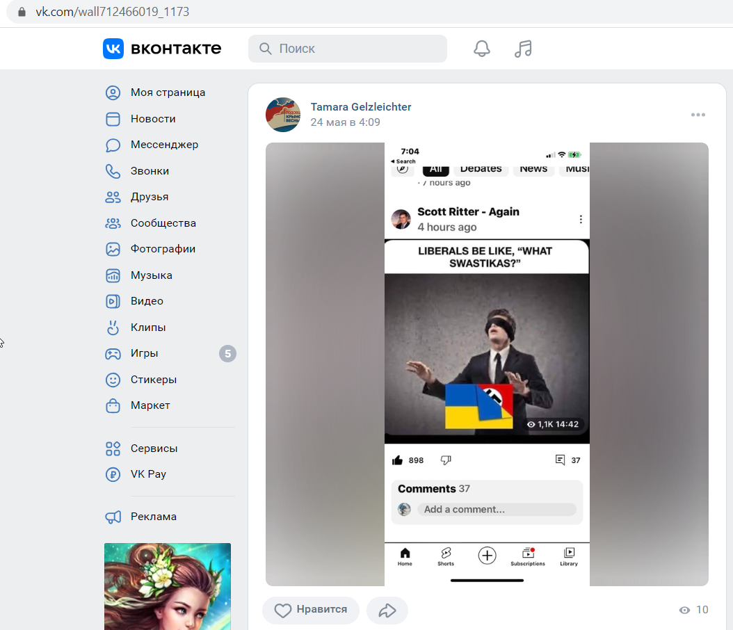733x630 pixels.
Task: Click Звонки phone icon
Action: 113,171
